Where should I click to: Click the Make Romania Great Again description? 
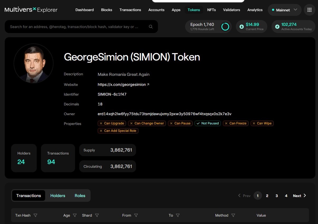coord(124,74)
